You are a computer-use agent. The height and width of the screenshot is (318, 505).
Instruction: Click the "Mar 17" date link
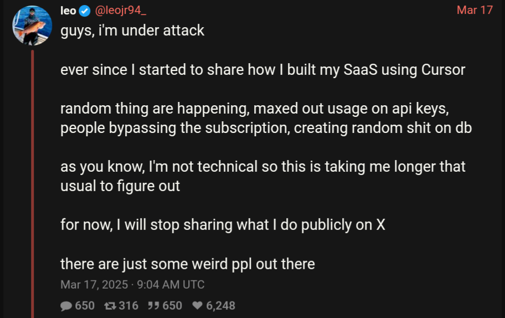coord(475,10)
